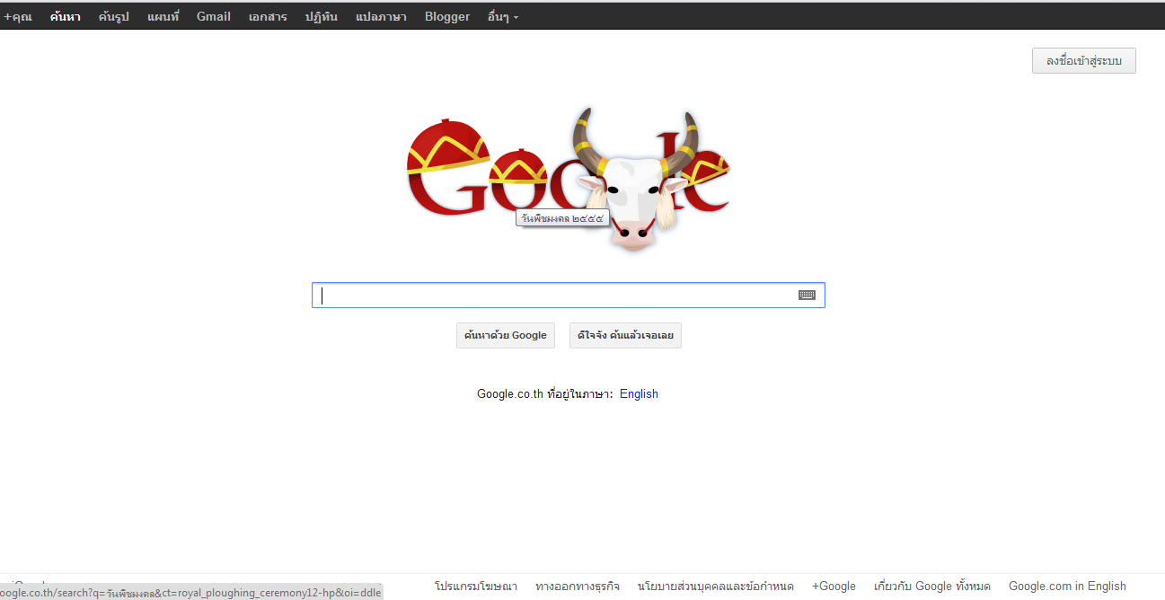1165x600 pixels.
Task: Open the on-screen keyboard icon in search box
Action: (807, 295)
